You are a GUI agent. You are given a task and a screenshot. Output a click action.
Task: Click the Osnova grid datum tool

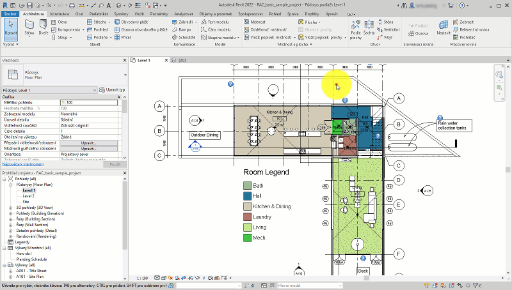tap(419, 33)
